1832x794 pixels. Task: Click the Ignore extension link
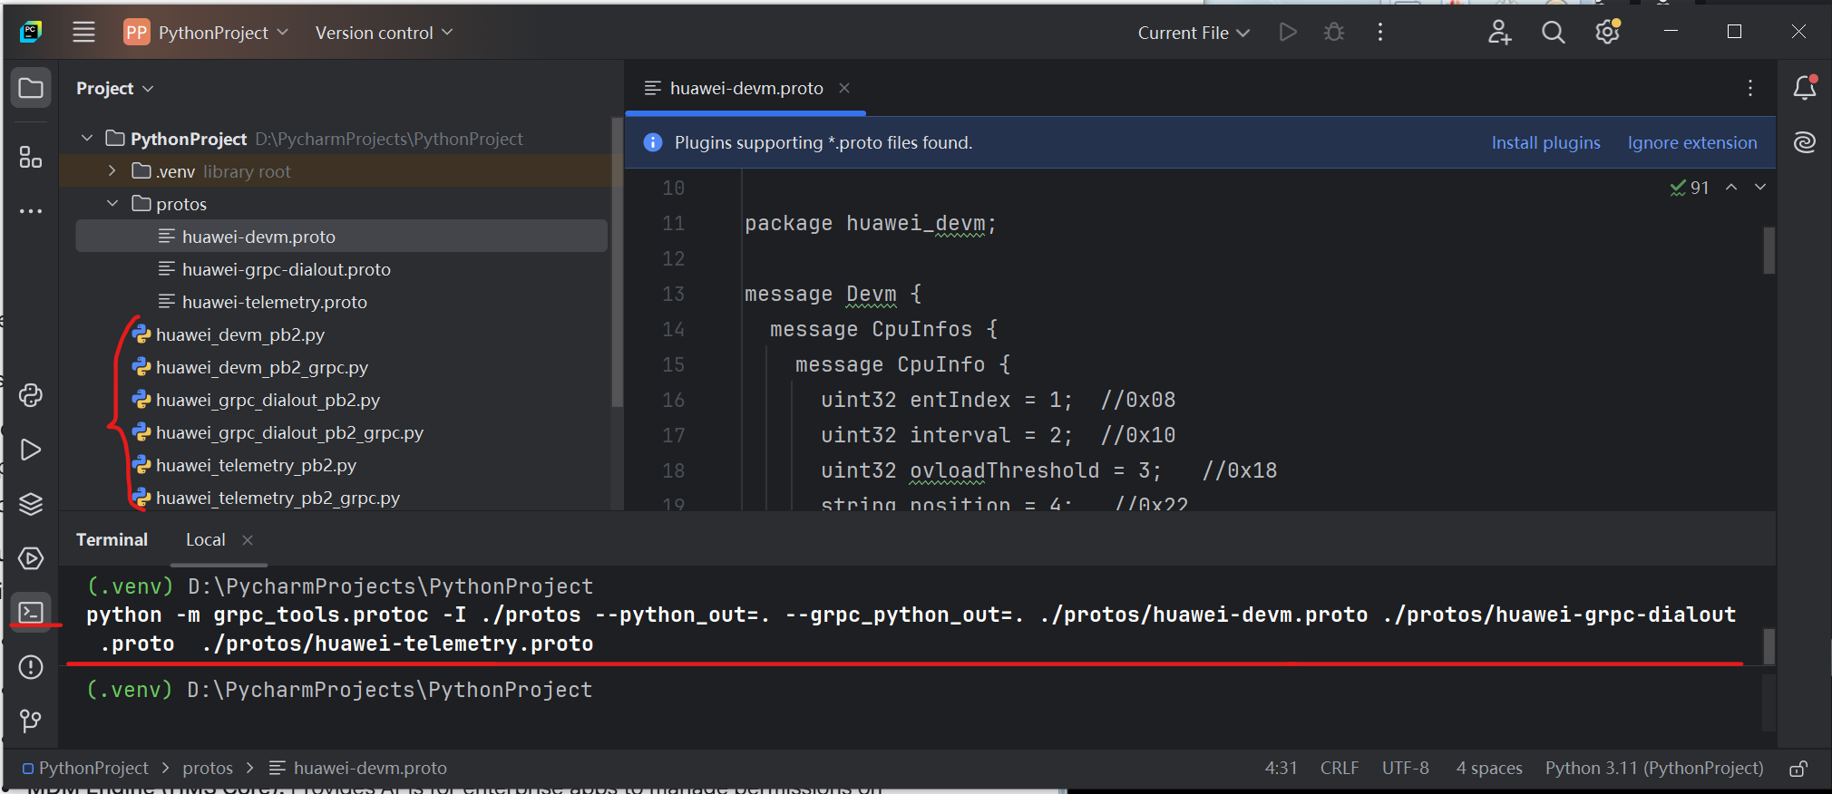click(x=1691, y=142)
